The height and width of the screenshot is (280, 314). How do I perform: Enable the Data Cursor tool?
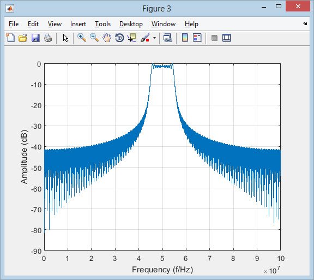point(132,38)
